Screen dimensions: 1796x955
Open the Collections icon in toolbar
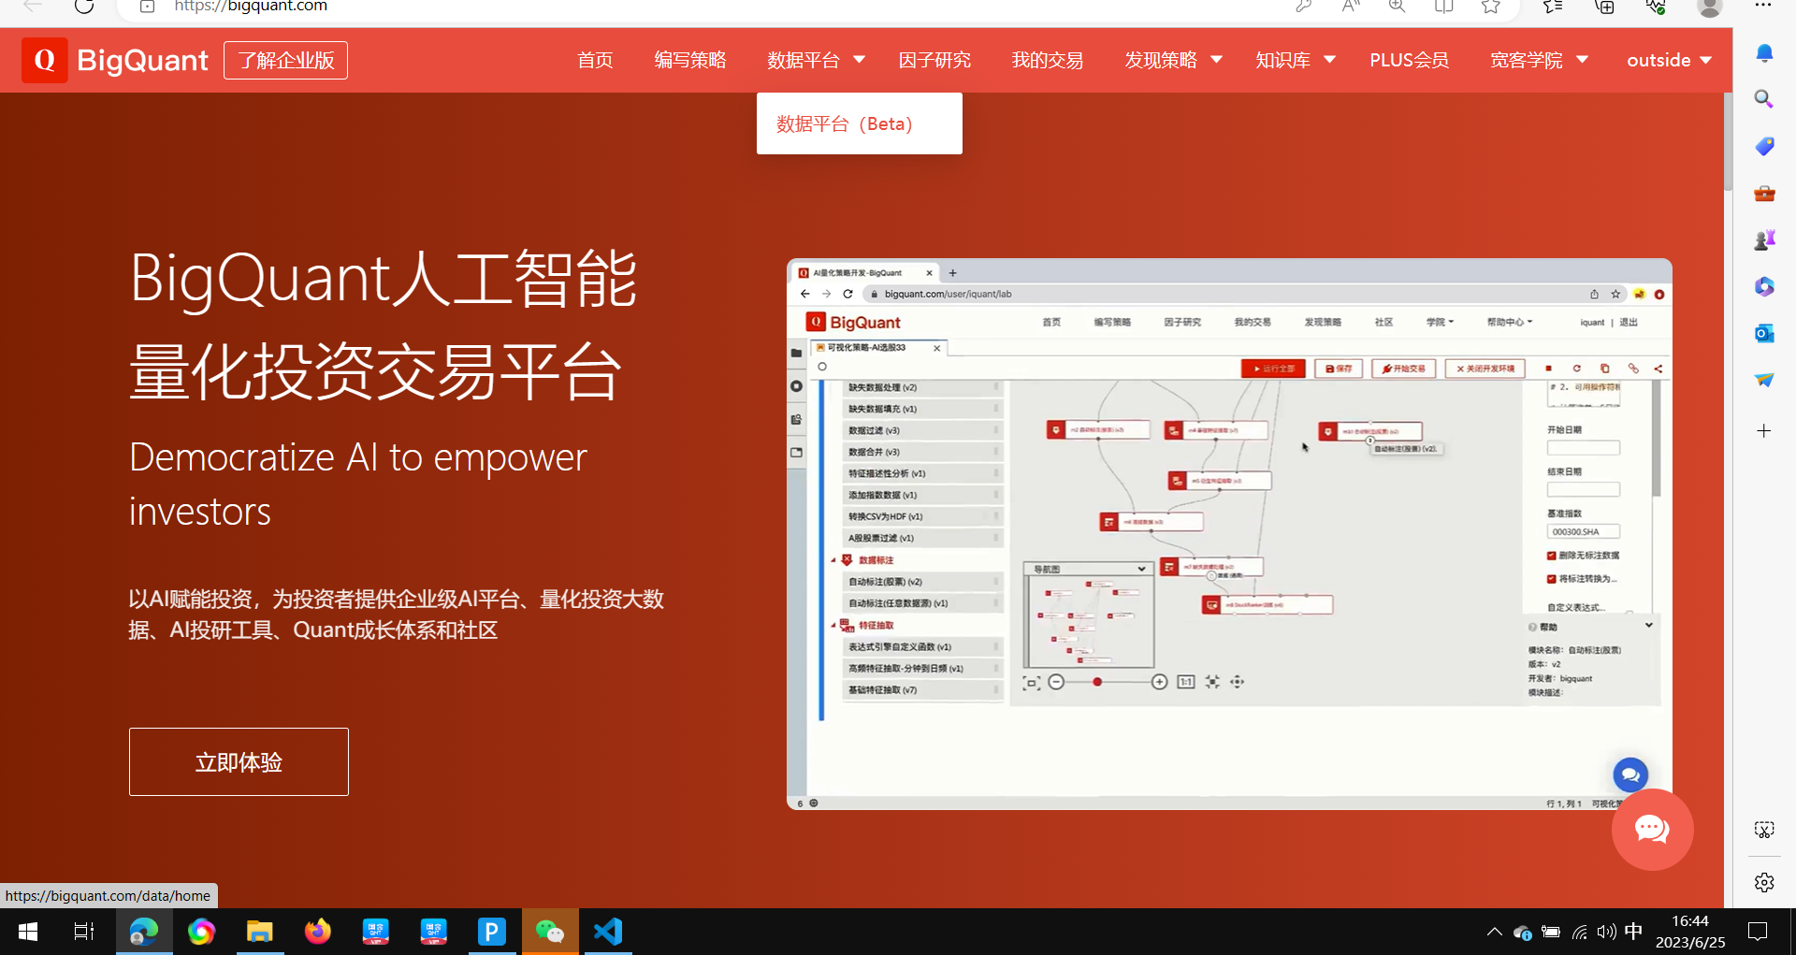pos(1604,6)
